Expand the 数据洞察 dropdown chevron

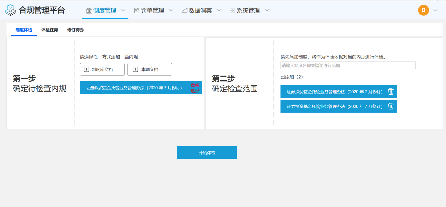point(219,11)
